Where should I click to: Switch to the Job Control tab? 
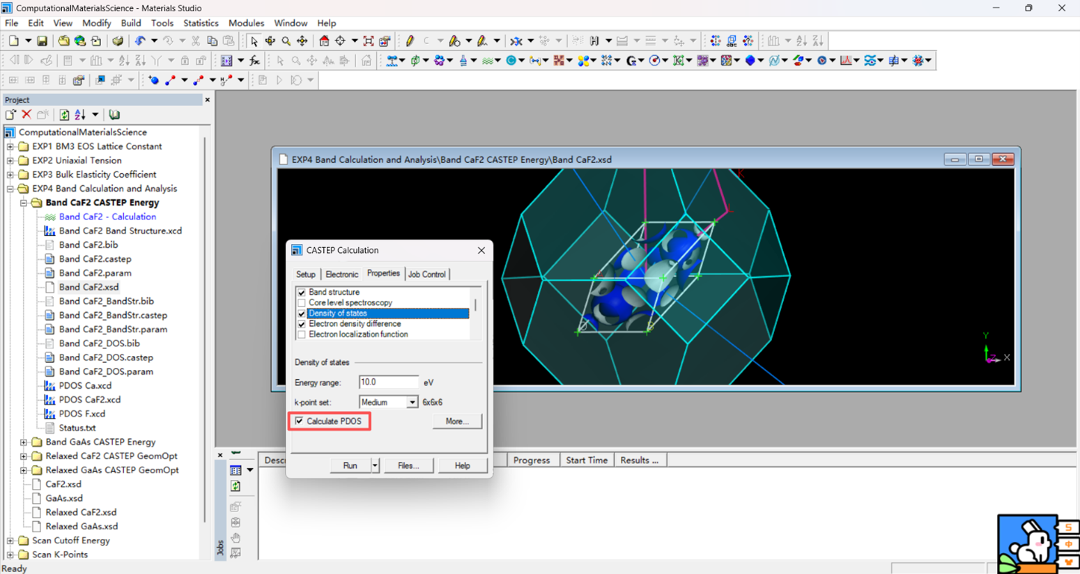click(x=427, y=274)
